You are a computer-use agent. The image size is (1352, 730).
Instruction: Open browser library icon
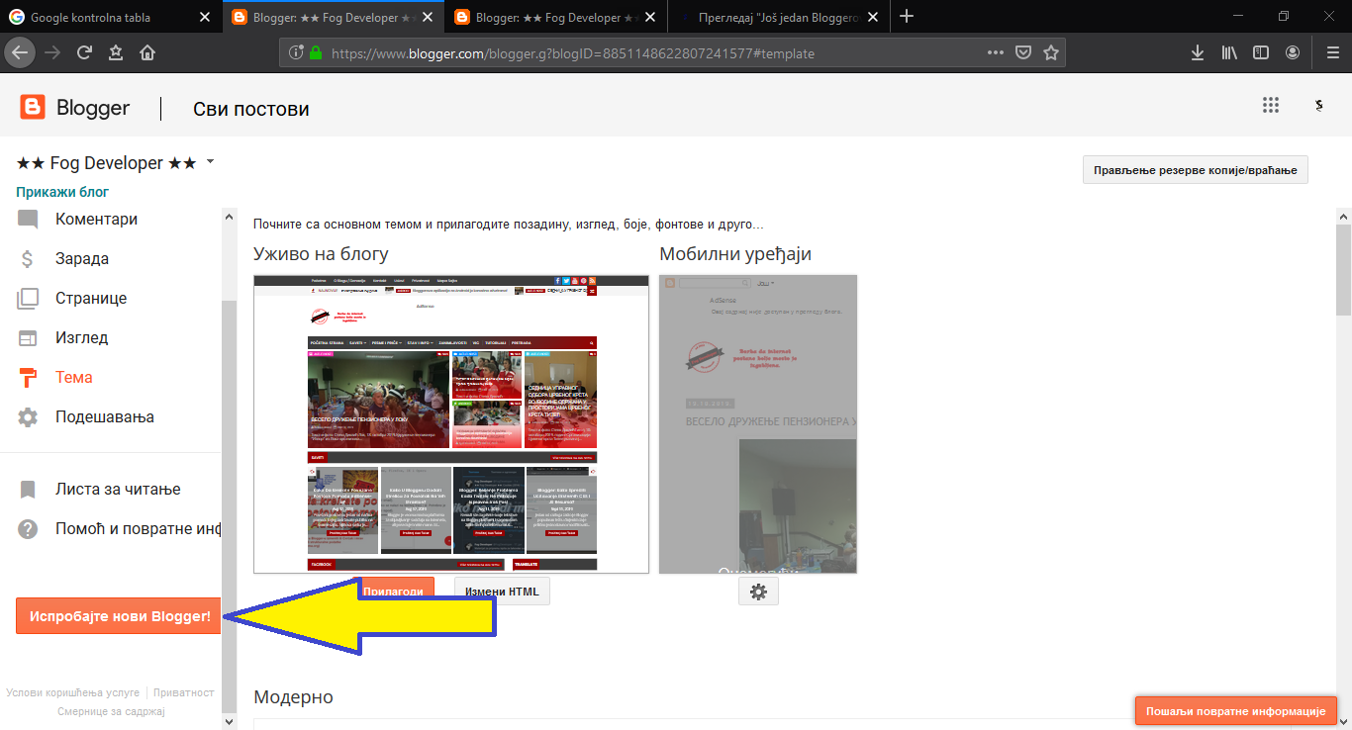1229,52
